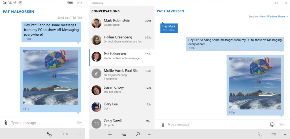The height and width of the screenshot is (139, 290).
Task: Click the Pat Halvorsen header on desktop
Action: pyautogui.click(x=170, y=11)
